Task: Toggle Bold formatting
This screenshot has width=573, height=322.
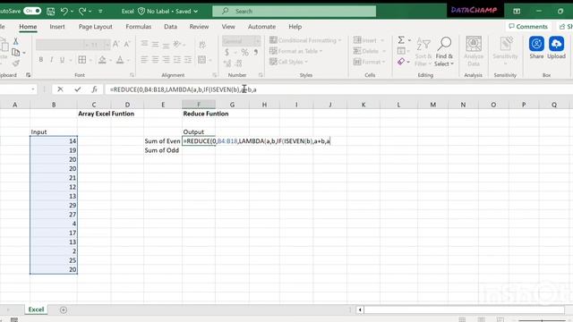Action: [41, 60]
